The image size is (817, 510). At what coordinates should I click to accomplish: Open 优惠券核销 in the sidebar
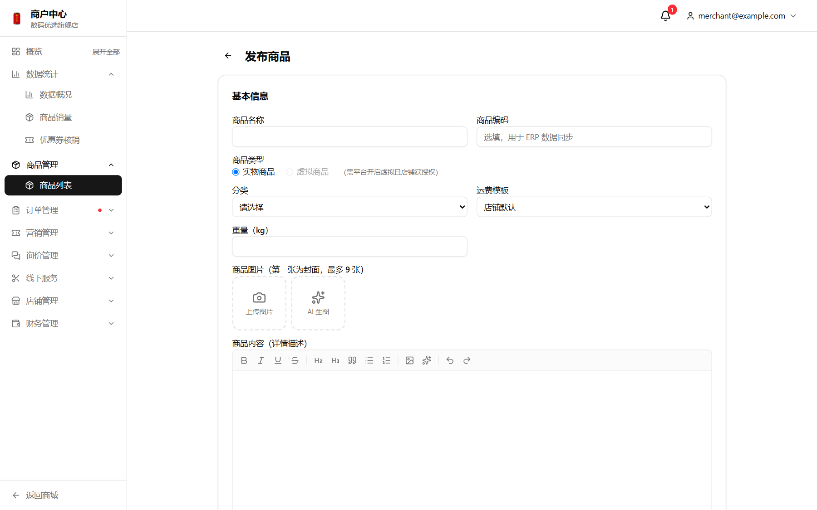(x=63, y=140)
